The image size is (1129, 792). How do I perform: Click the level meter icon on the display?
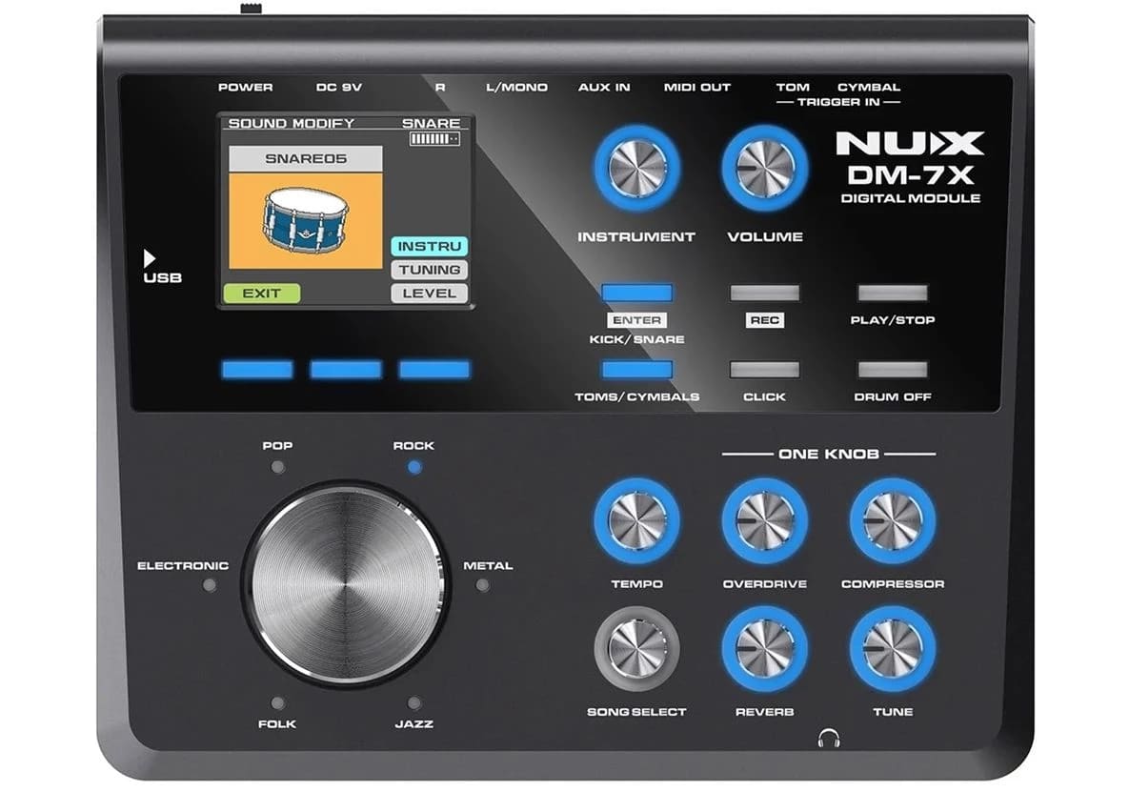(434, 139)
